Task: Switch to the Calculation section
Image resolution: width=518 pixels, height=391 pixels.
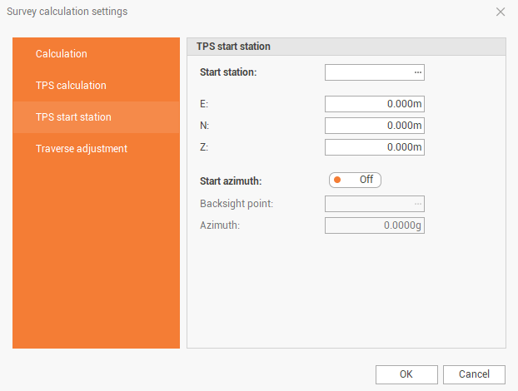Action: coord(62,54)
